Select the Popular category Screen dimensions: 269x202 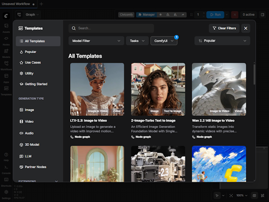[38, 52]
